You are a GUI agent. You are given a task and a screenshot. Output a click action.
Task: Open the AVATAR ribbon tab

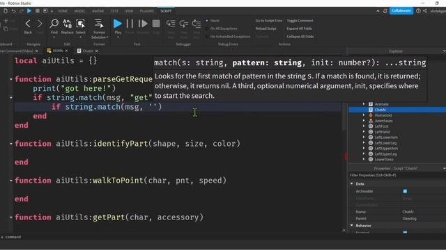pyautogui.click(x=98, y=11)
